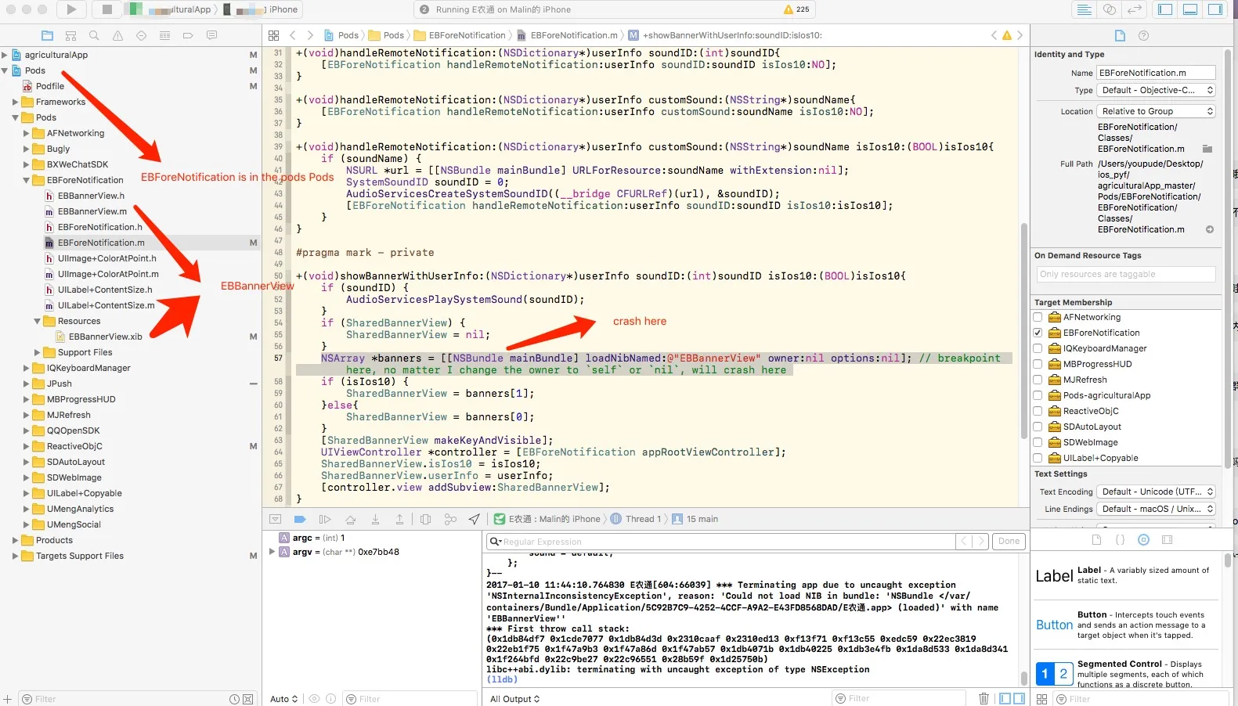Enable MJRefresh target membership

1038,380
